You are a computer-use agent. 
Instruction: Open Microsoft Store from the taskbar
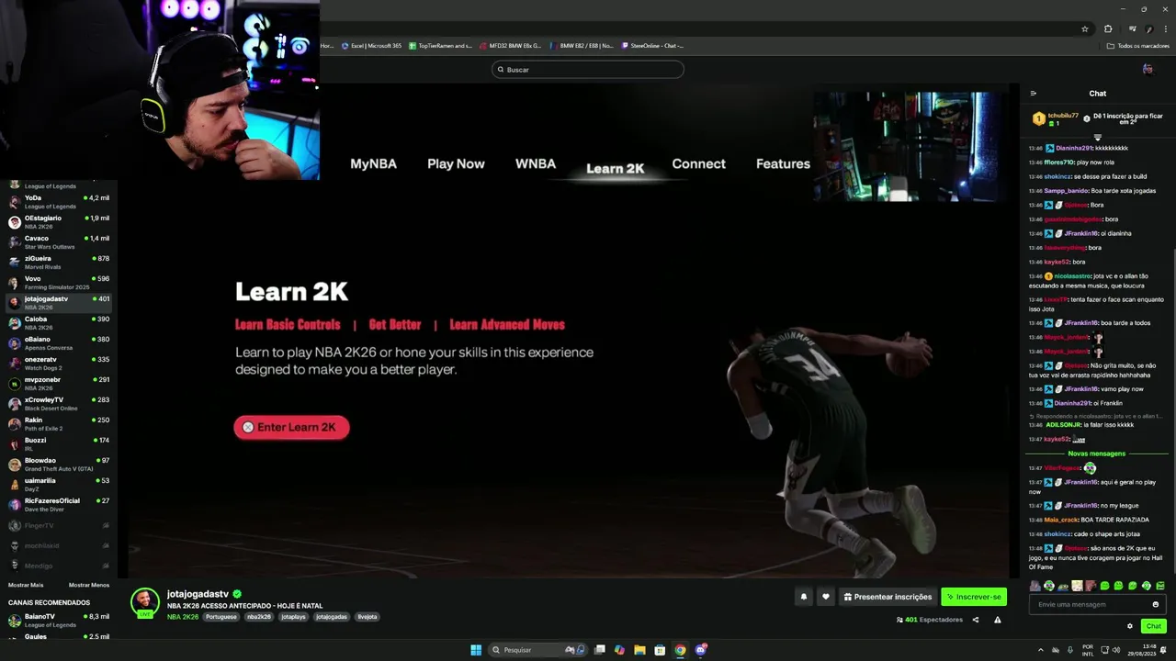(x=660, y=650)
